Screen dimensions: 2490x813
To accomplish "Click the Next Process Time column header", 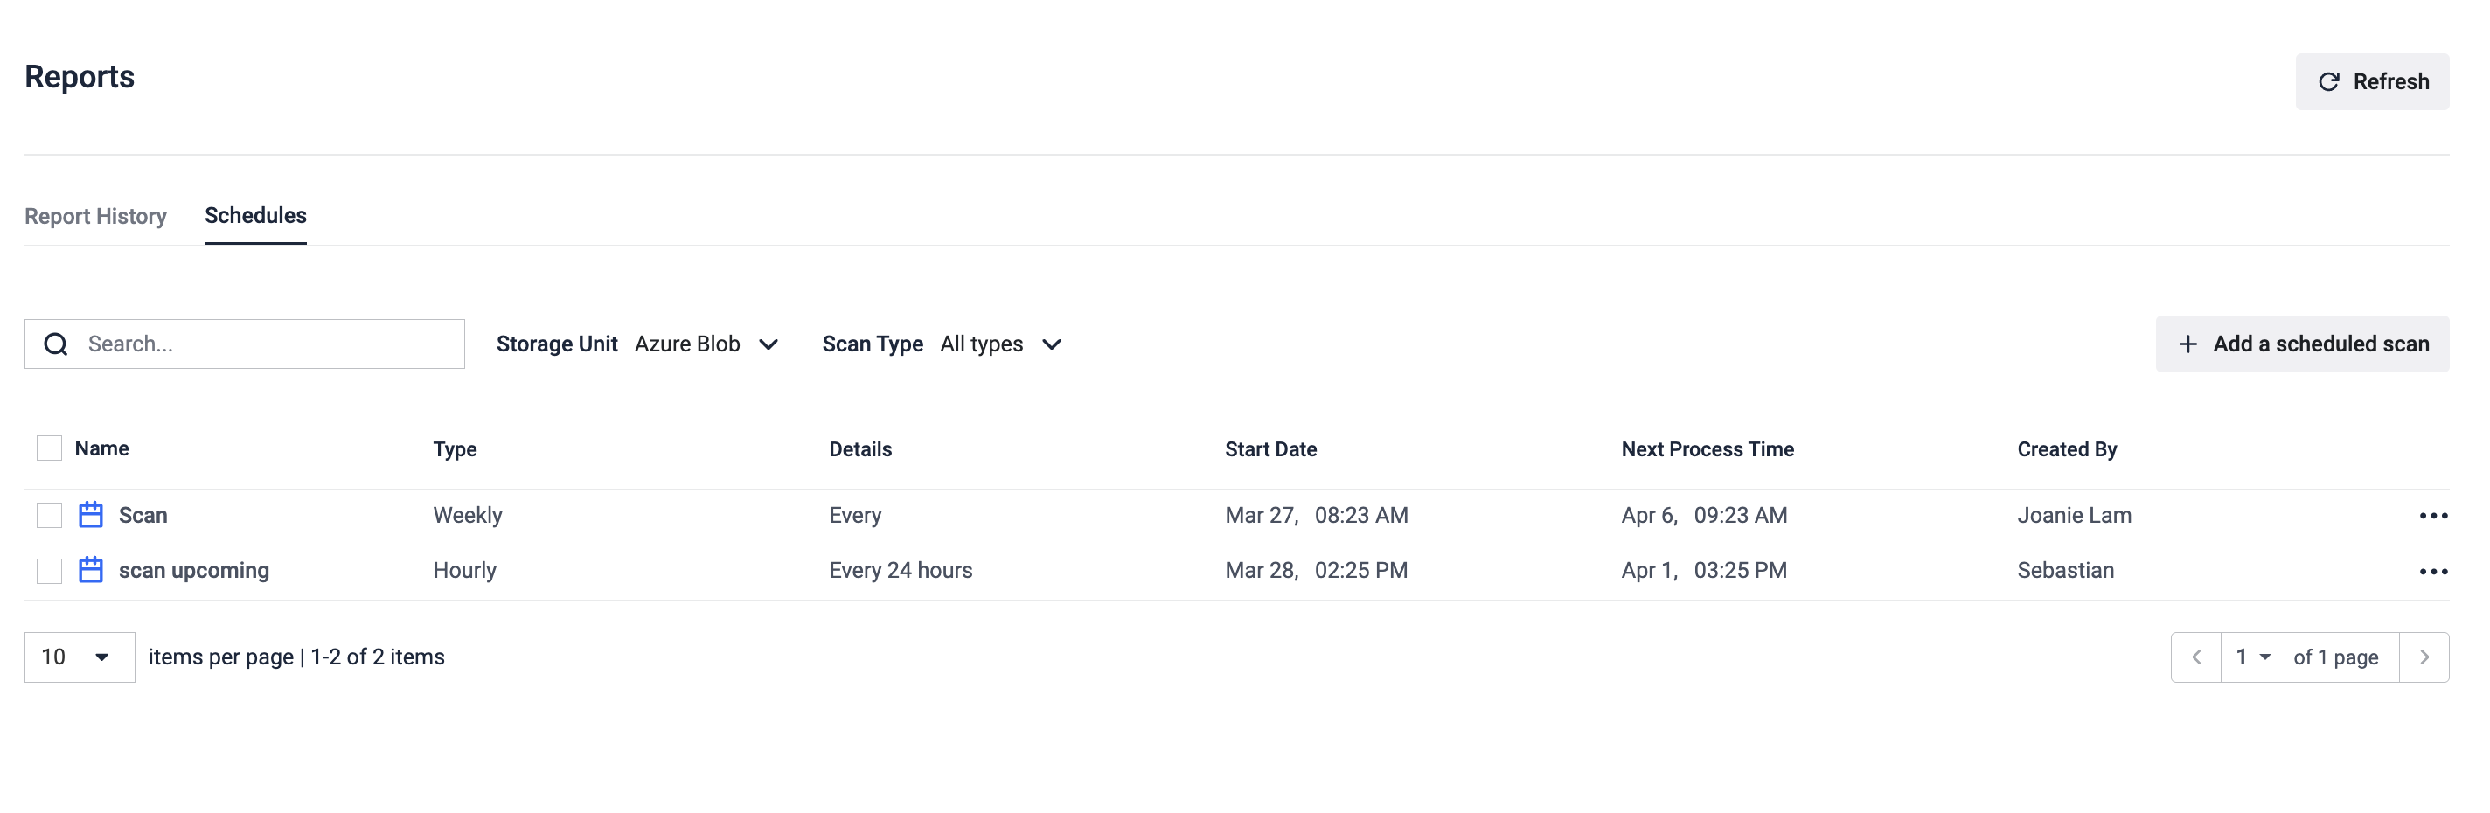I will 1707,449.
